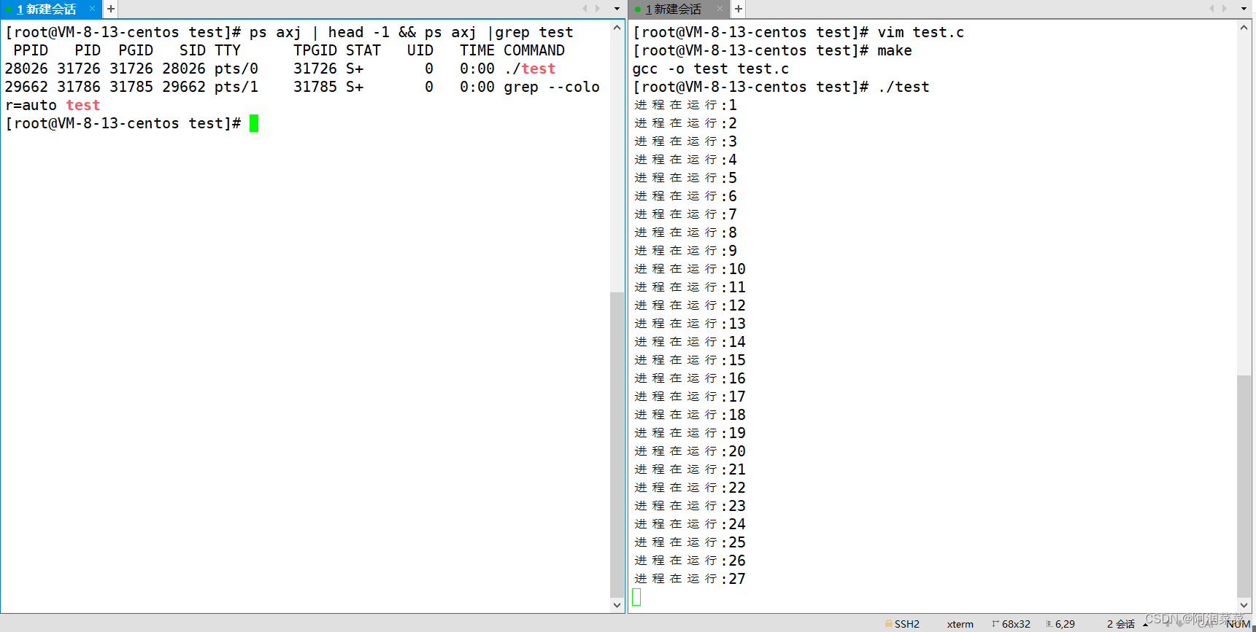
Task: Click '68x32' terminal size in status bar
Action: [1016, 624]
